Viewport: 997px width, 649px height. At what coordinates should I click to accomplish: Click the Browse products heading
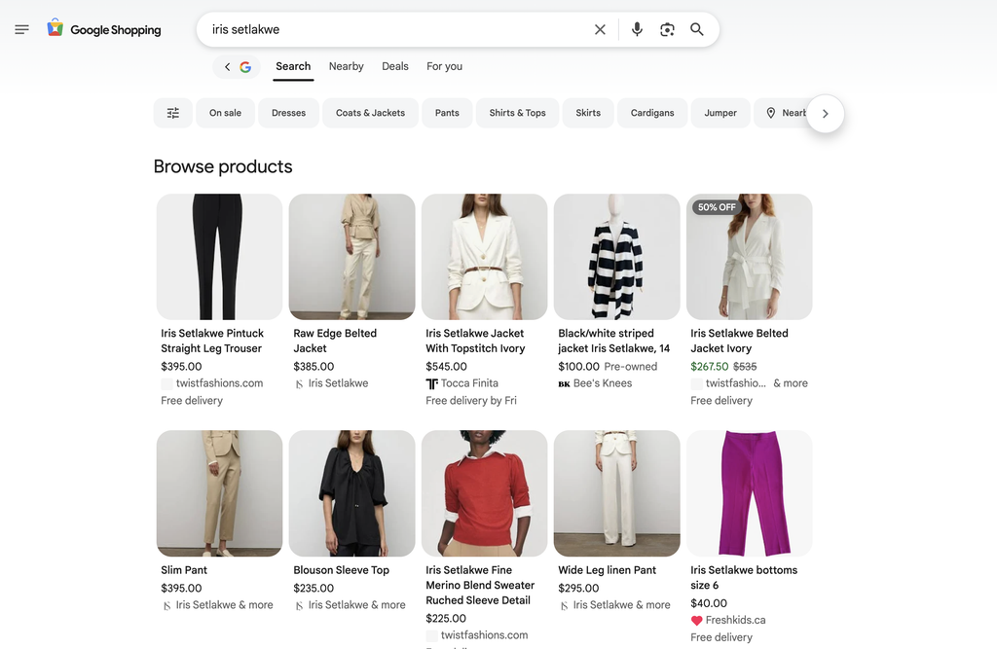tap(223, 166)
